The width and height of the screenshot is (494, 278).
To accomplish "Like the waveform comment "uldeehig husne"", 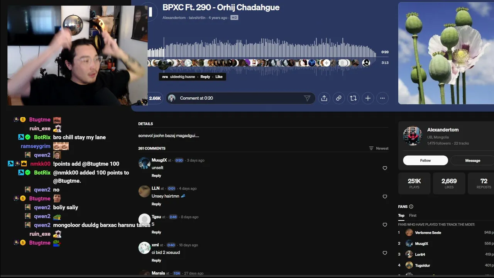I will 219,77.
